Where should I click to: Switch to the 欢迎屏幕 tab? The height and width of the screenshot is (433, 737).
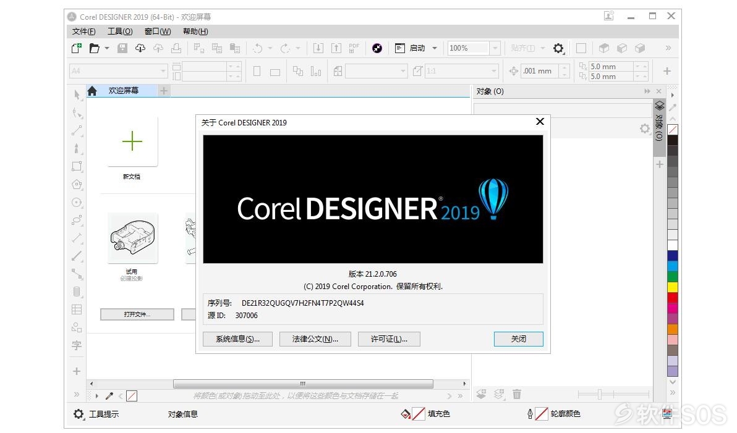point(124,91)
